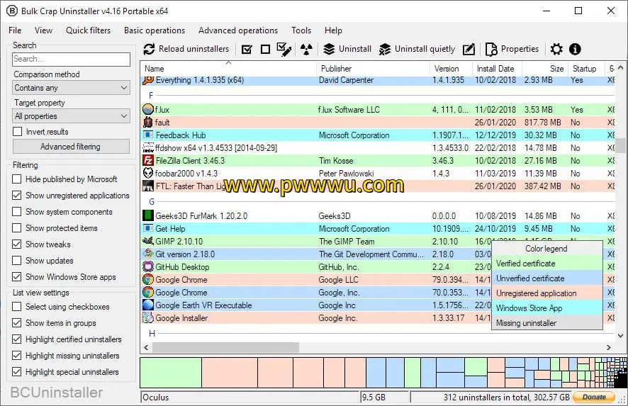Open the Comparison method dropdown
The image size is (628, 406).
(72, 88)
